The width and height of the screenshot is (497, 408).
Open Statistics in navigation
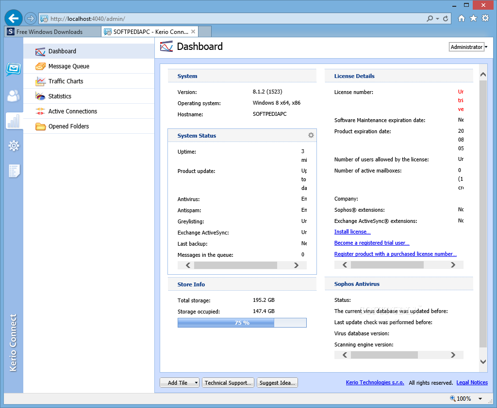89,96
